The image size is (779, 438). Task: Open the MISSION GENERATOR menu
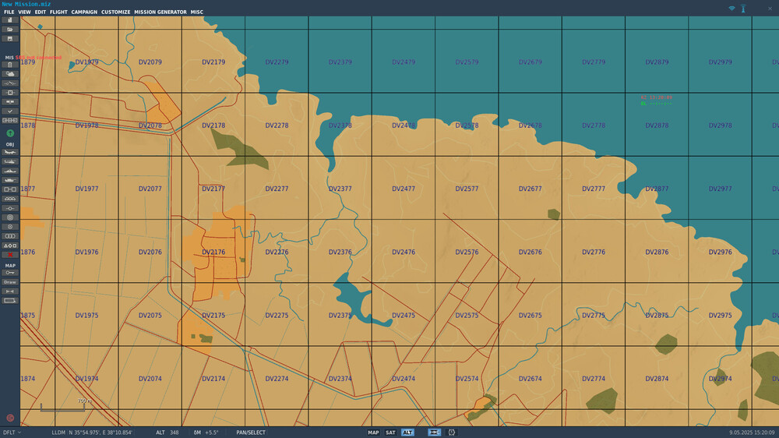160,12
